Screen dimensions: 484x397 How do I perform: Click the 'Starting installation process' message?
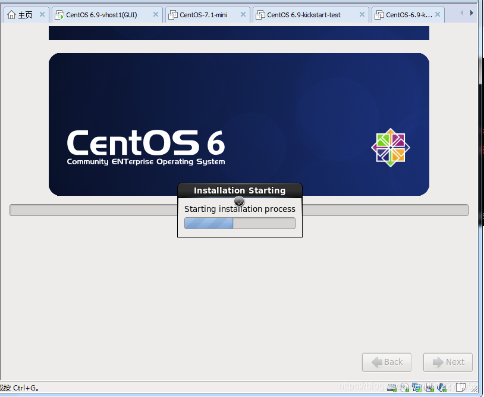tap(240, 209)
